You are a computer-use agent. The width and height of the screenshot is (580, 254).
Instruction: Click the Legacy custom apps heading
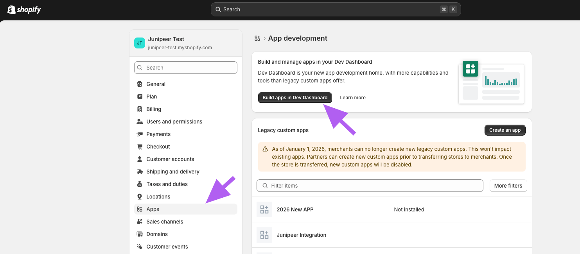click(x=283, y=130)
